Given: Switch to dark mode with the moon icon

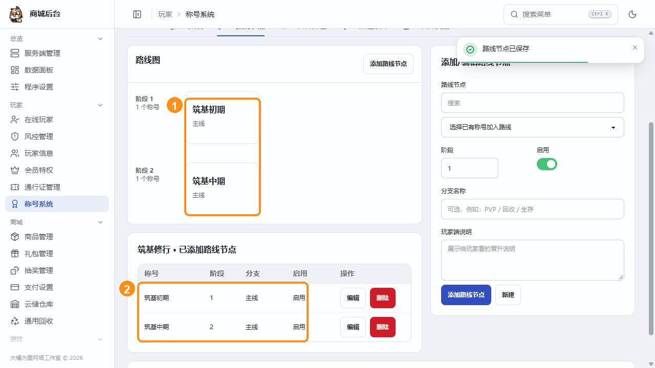Looking at the screenshot, I should click(632, 14).
